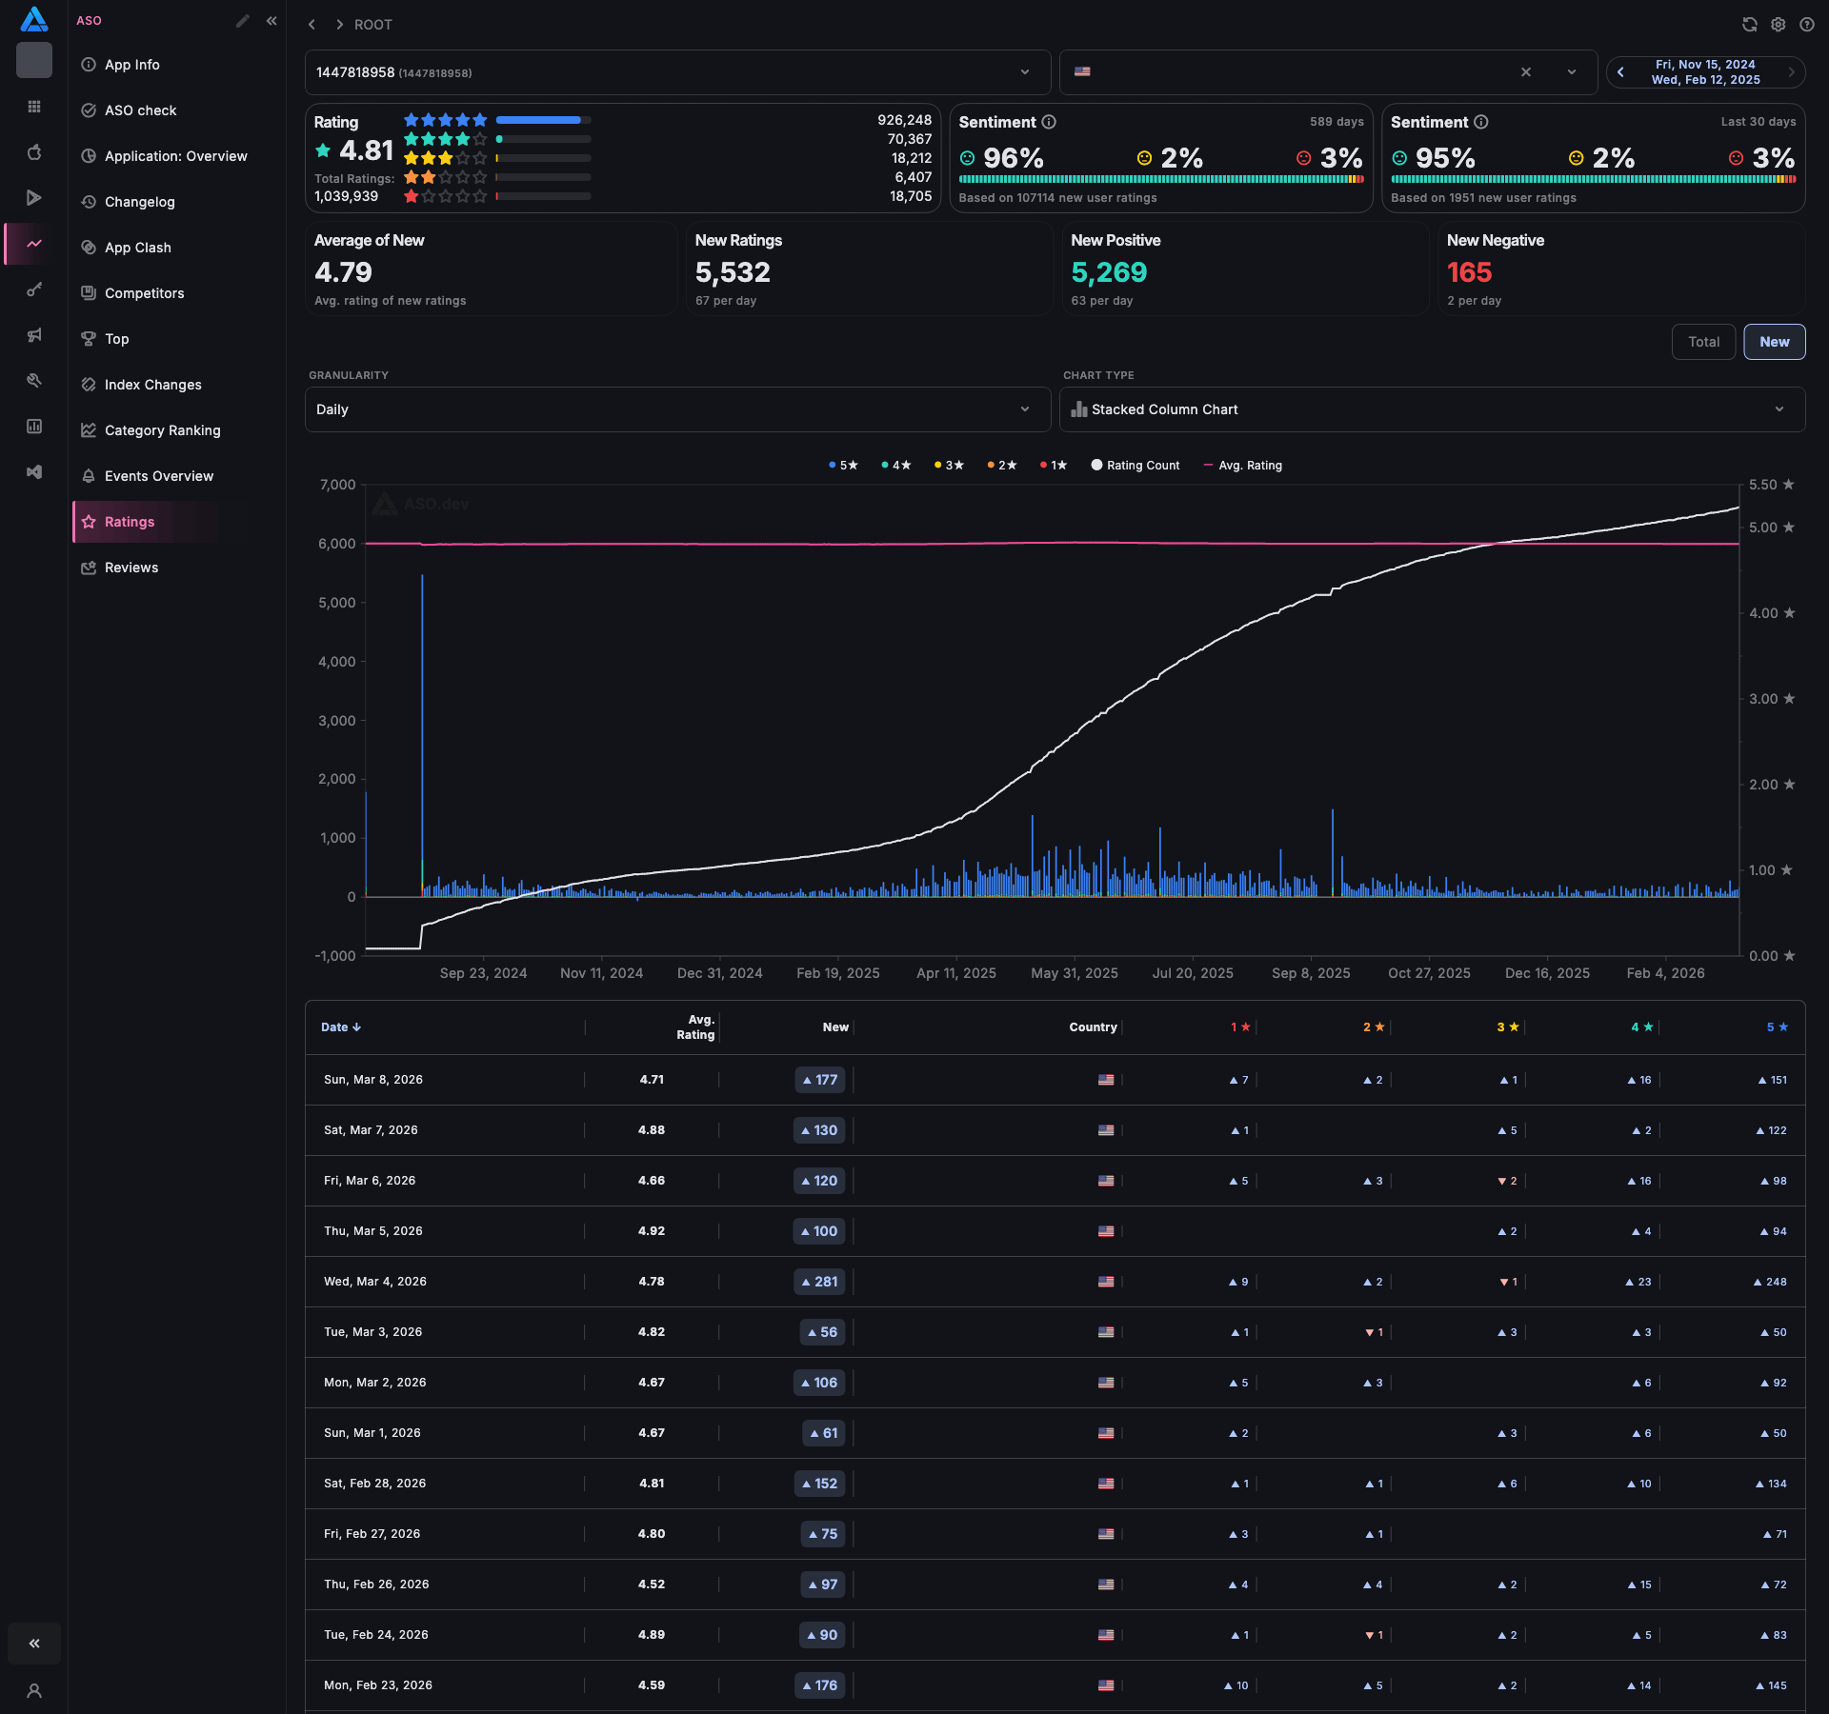This screenshot has width=1829, height=1714.
Task: Open the key icon section in left rail
Action: [x=34, y=289]
